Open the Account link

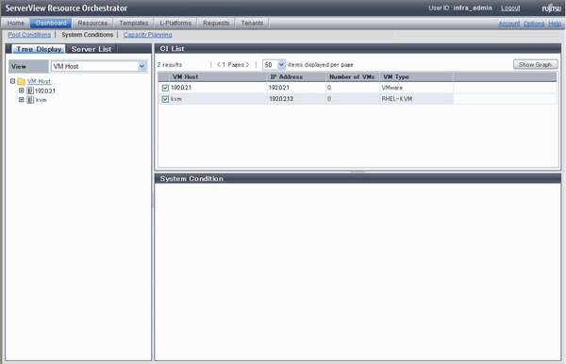(509, 24)
